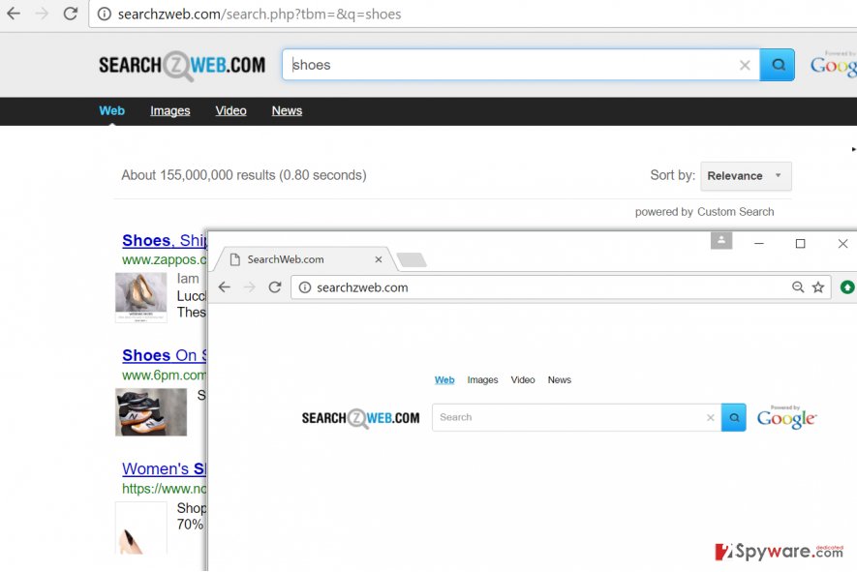Bookmark this page with the star icon
Image resolution: width=857 pixels, height=572 pixels.
coord(818,287)
